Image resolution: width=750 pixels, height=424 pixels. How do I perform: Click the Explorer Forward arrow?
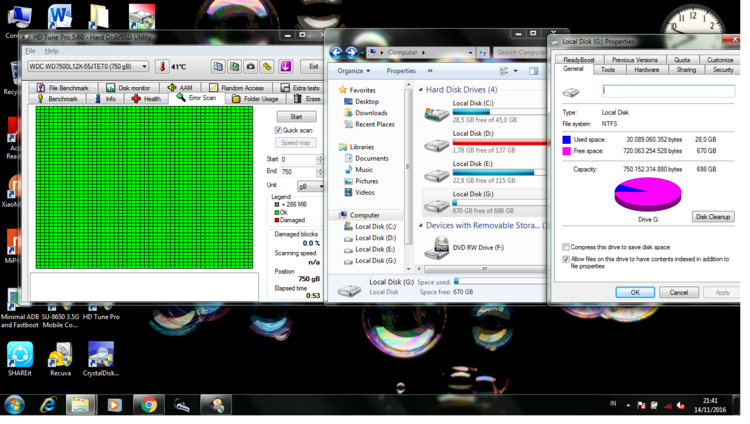351,53
